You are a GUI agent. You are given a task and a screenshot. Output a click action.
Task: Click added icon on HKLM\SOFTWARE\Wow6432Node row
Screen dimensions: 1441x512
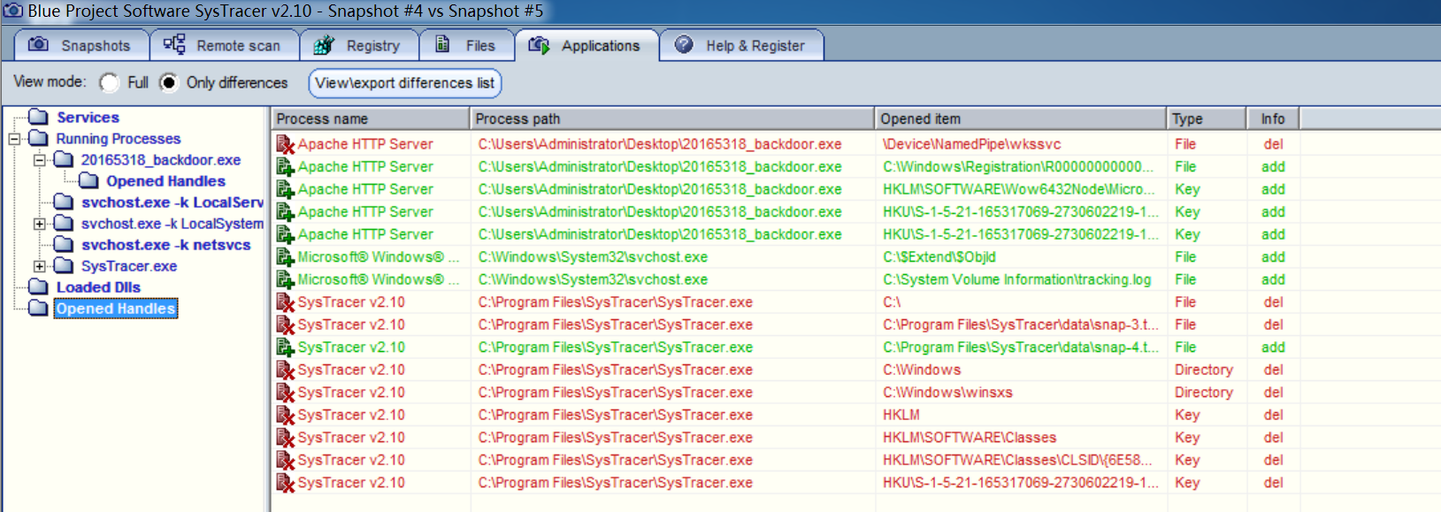[x=285, y=189]
